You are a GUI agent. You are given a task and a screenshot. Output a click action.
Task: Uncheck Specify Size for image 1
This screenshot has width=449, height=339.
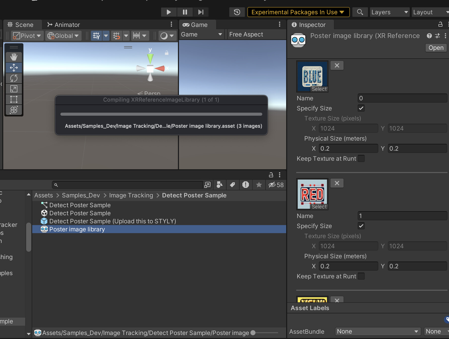[x=361, y=226]
